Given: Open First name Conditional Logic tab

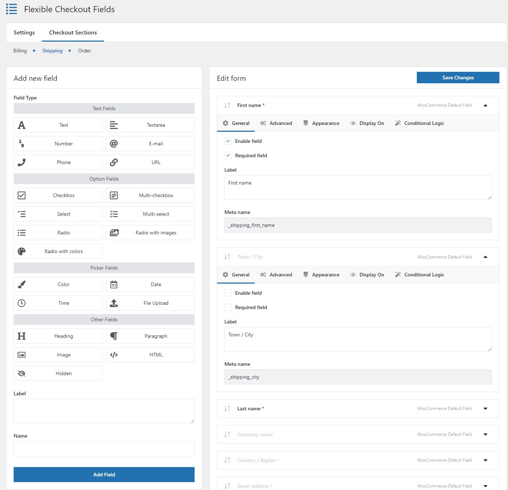Looking at the screenshot, I should [x=420, y=123].
